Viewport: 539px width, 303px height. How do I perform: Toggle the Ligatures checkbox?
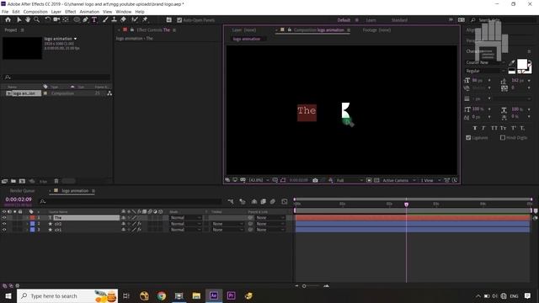pos(468,138)
